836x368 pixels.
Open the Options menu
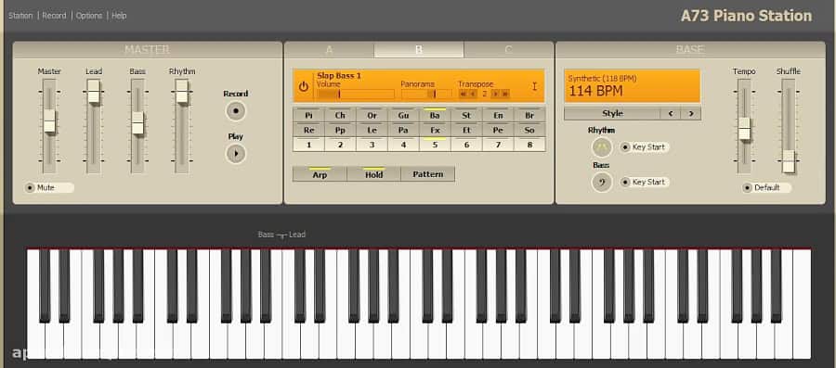coord(89,16)
